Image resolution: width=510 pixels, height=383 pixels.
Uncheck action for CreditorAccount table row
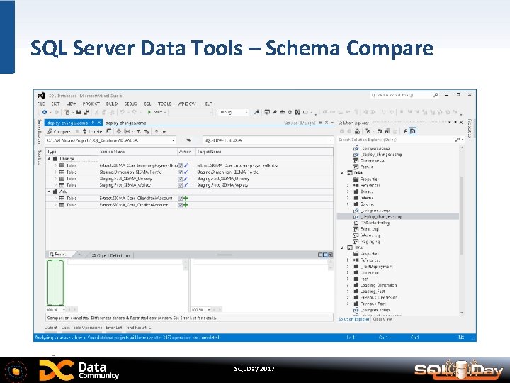tap(181, 205)
